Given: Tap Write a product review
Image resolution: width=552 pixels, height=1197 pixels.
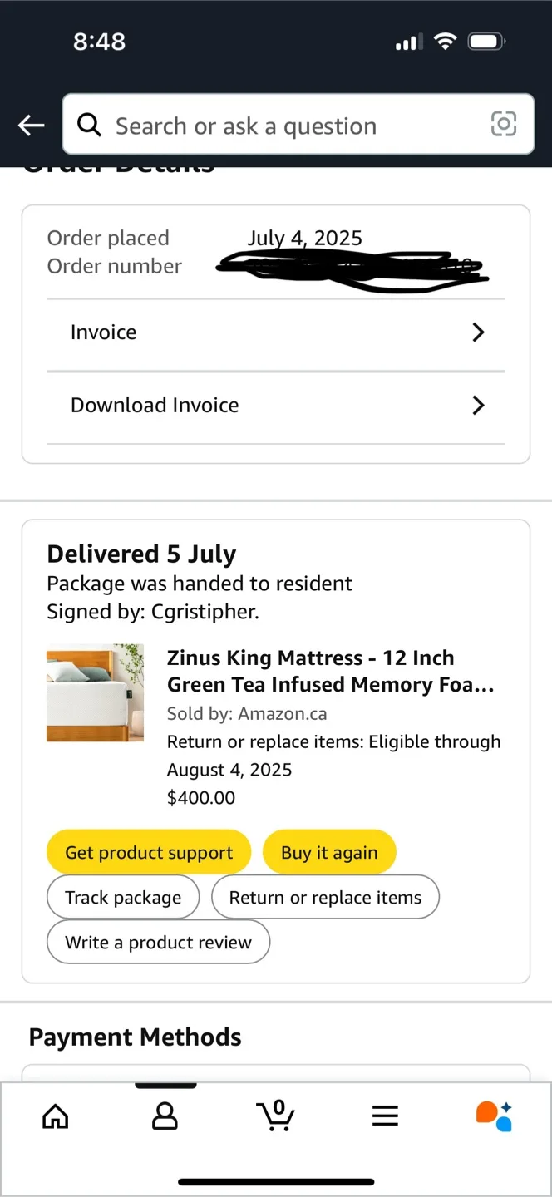Looking at the screenshot, I should click(x=158, y=942).
